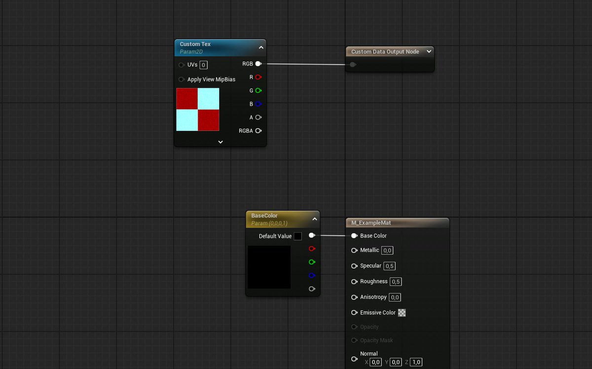The width and height of the screenshot is (592, 369).
Task: Open the Default Value black color swatch
Action: pyautogui.click(x=298, y=236)
